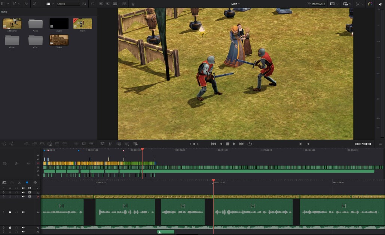Toggle mute speaker on track A4
The width and height of the screenshot is (385, 235).
[x=23, y=212]
